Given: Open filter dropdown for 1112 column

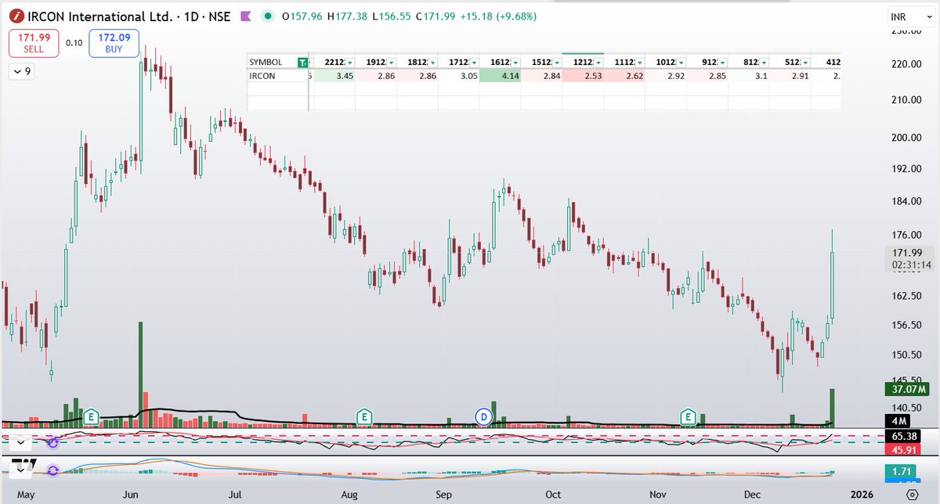Looking at the screenshot, I should pos(639,62).
